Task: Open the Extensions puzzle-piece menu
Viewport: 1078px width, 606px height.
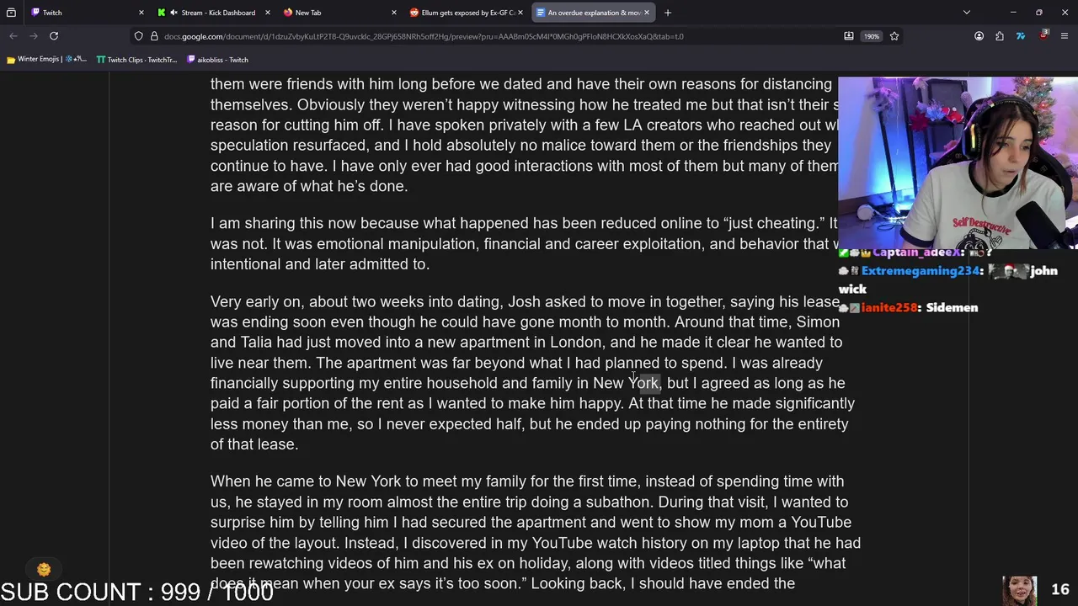Action: tap(1000, 36)
